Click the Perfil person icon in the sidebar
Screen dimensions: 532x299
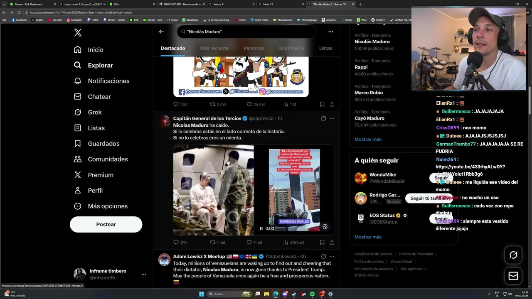[x=78, y=191]
